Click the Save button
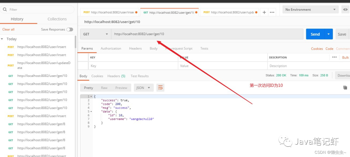The image size is (350, 157). tap(342, 34)
